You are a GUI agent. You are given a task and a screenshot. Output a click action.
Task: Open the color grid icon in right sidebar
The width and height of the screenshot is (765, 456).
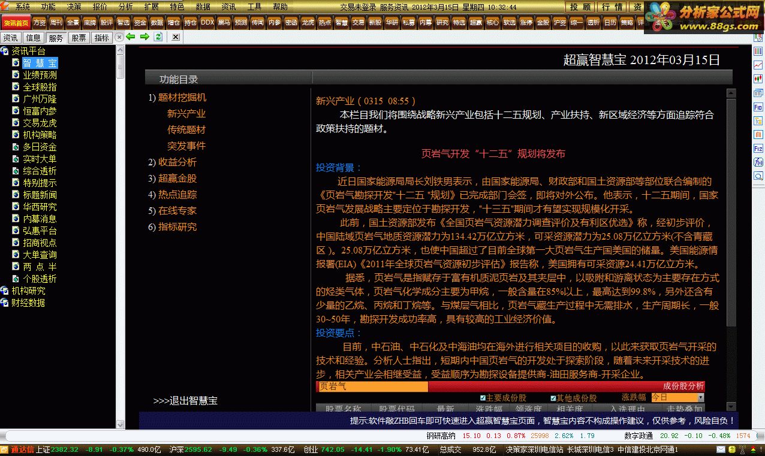tap(758, 52)
